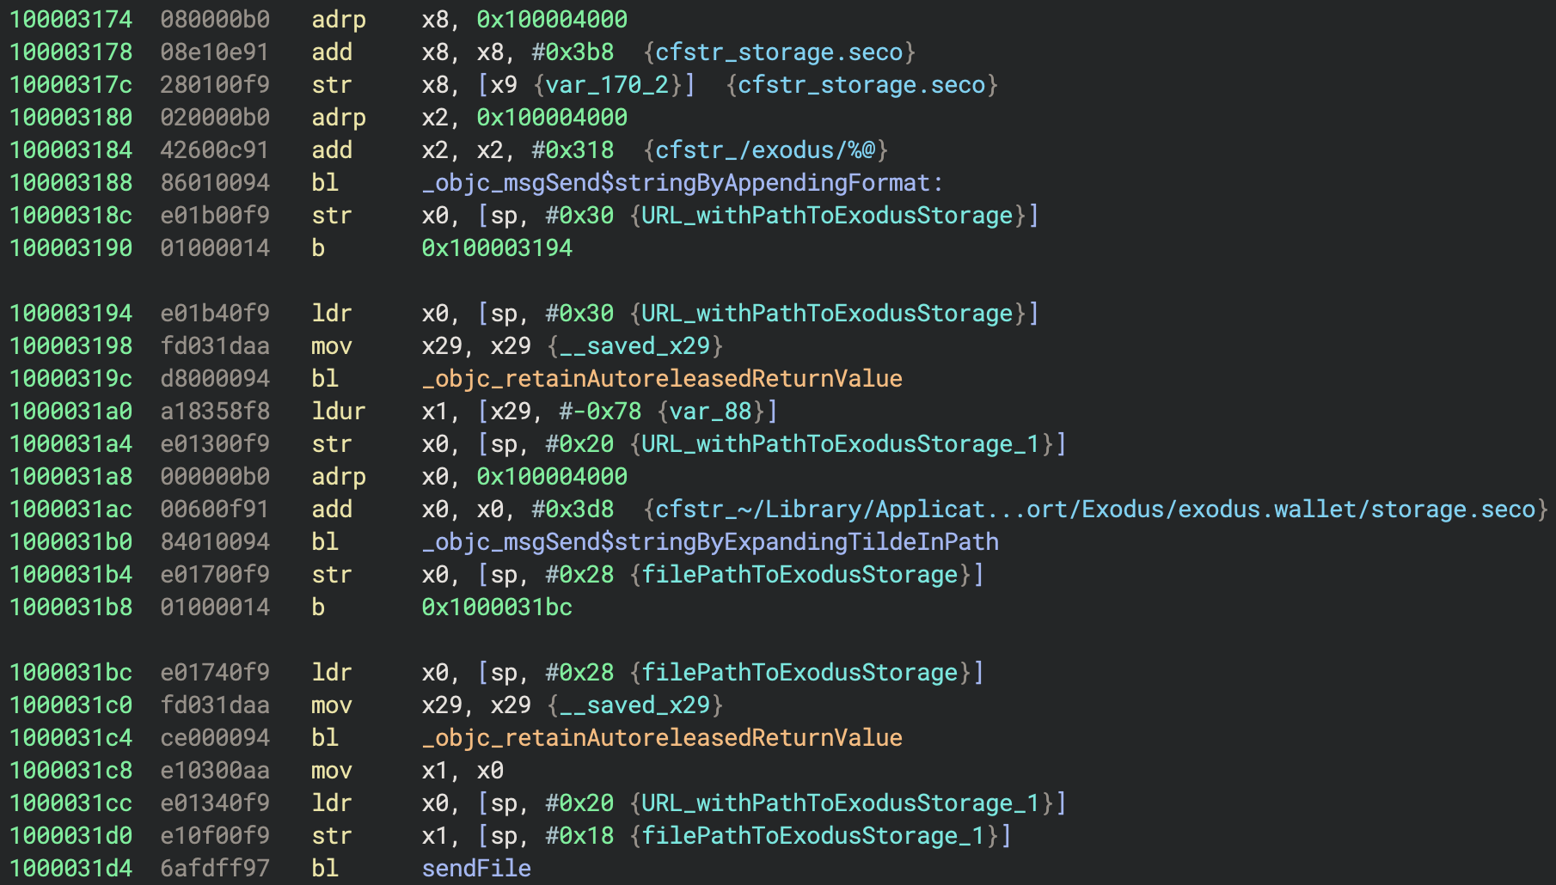This screenshot has height=885, width=1556.
Task: Click mov mnemonic at 1000031c8
Action: click(x=332, y=770)
